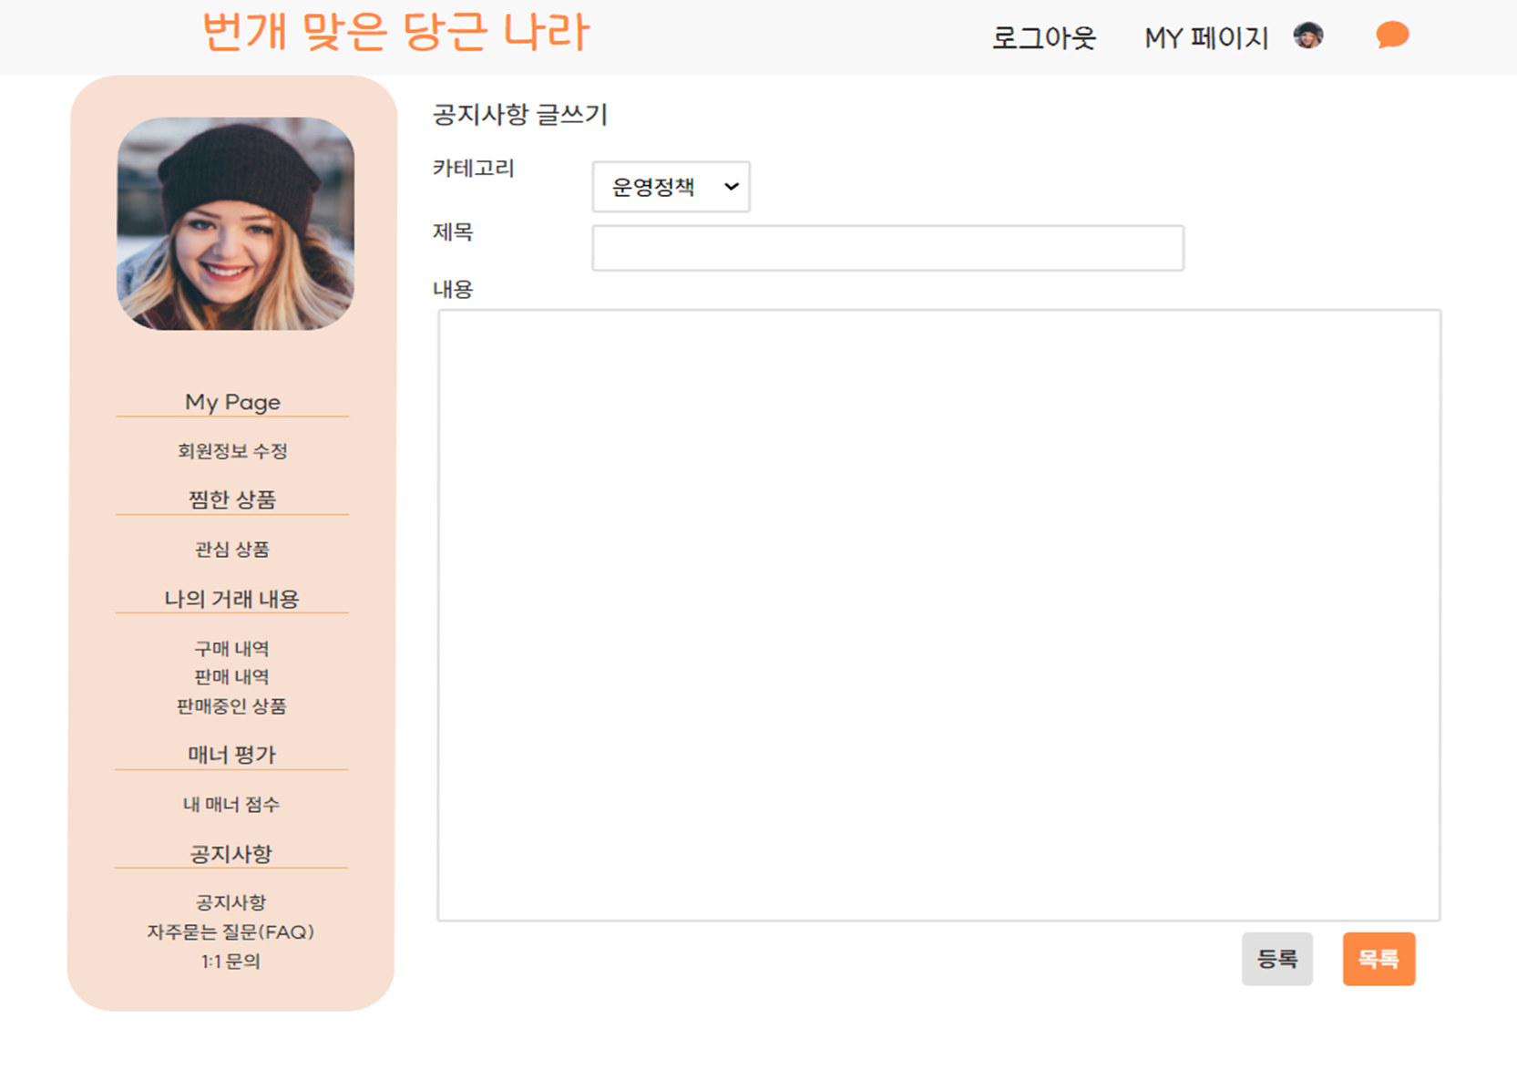The height and width of the screenshot is (1070, 1517).
Task: Open 1:1 문의 in sidebar
Action: point(231,962)
